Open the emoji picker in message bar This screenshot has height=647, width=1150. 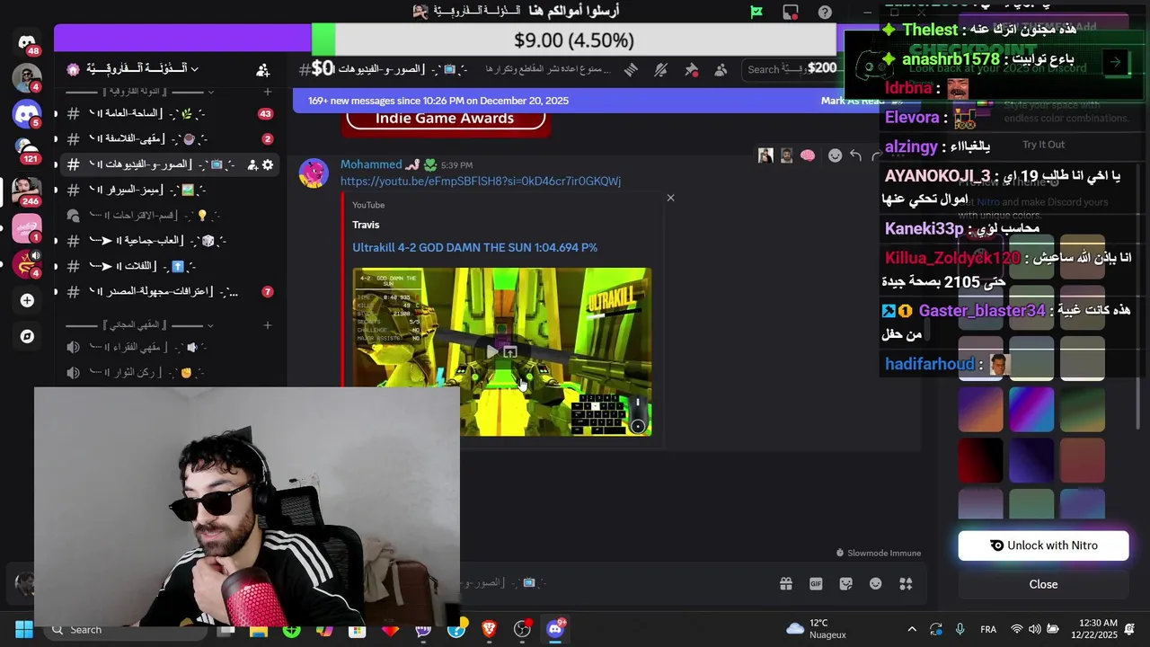click(876, 584)
